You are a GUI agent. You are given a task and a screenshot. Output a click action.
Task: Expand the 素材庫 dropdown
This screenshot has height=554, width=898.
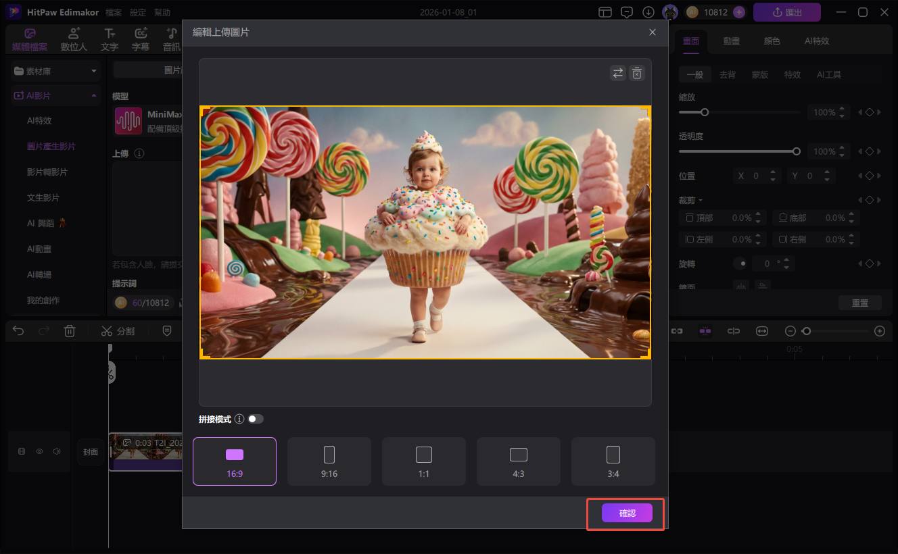pyautogui.click(x=94, y=71)
